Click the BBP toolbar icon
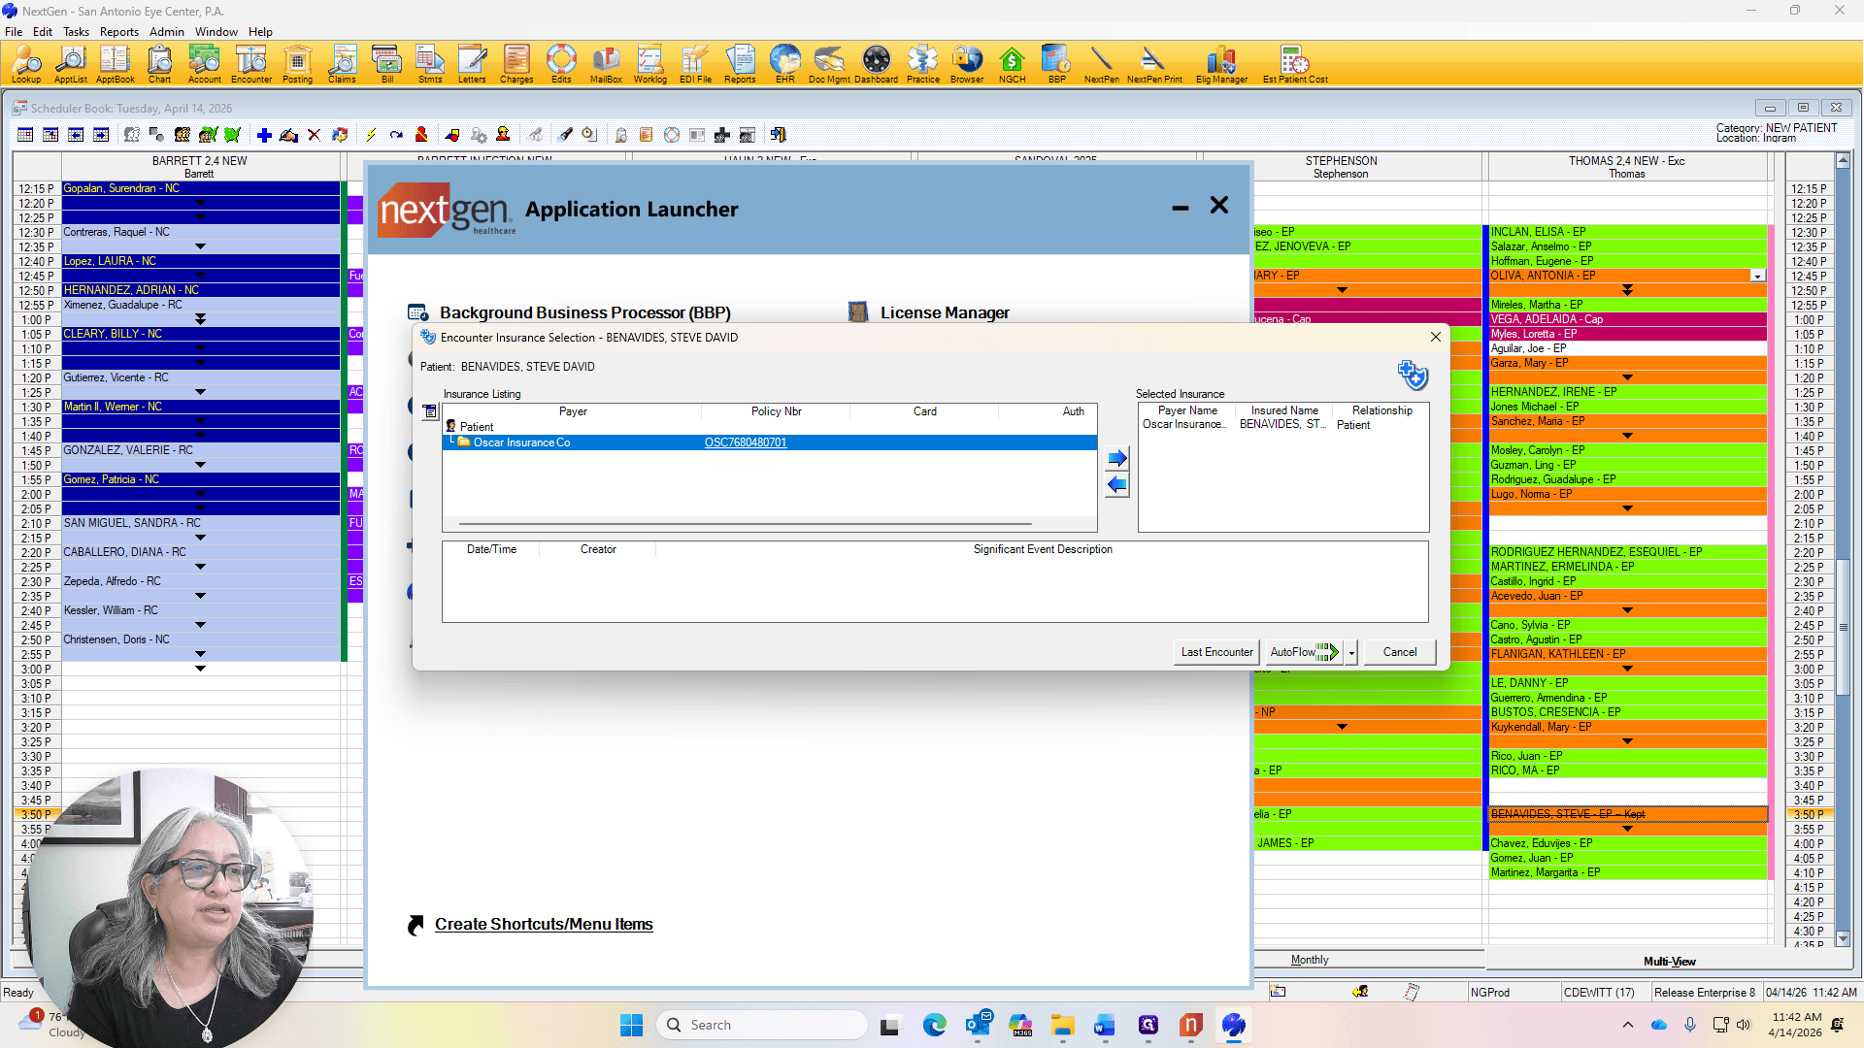Viewport: 1864px width, 1048px height. pyautogui.click(x=1056, y=64)
